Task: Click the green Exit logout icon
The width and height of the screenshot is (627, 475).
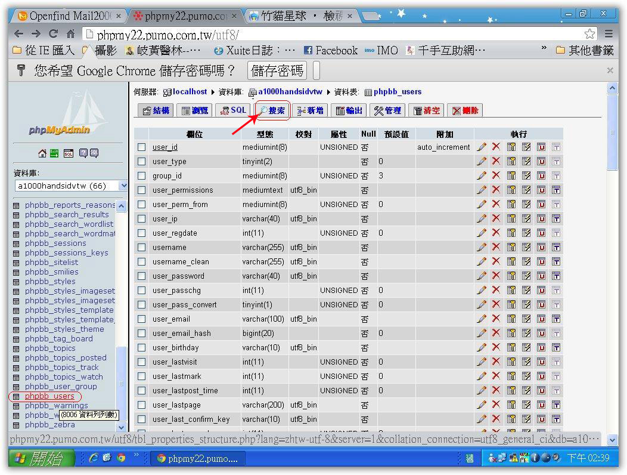Action: click(x=55, y=153)
